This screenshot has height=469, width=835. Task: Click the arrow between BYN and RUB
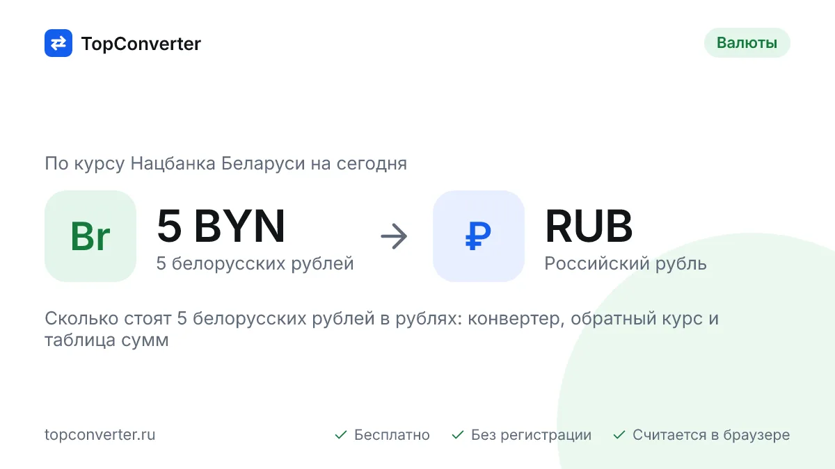(394, 237)
